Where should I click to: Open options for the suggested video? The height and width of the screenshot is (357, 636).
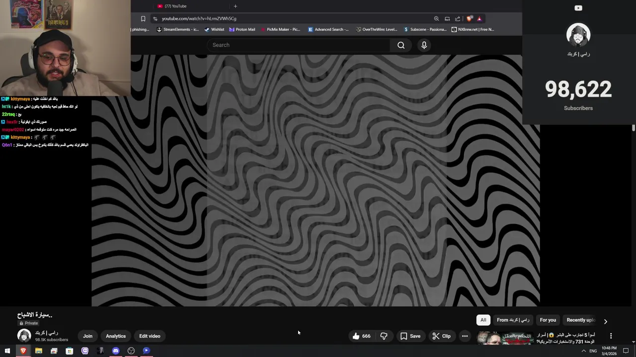tap(611, 336)
